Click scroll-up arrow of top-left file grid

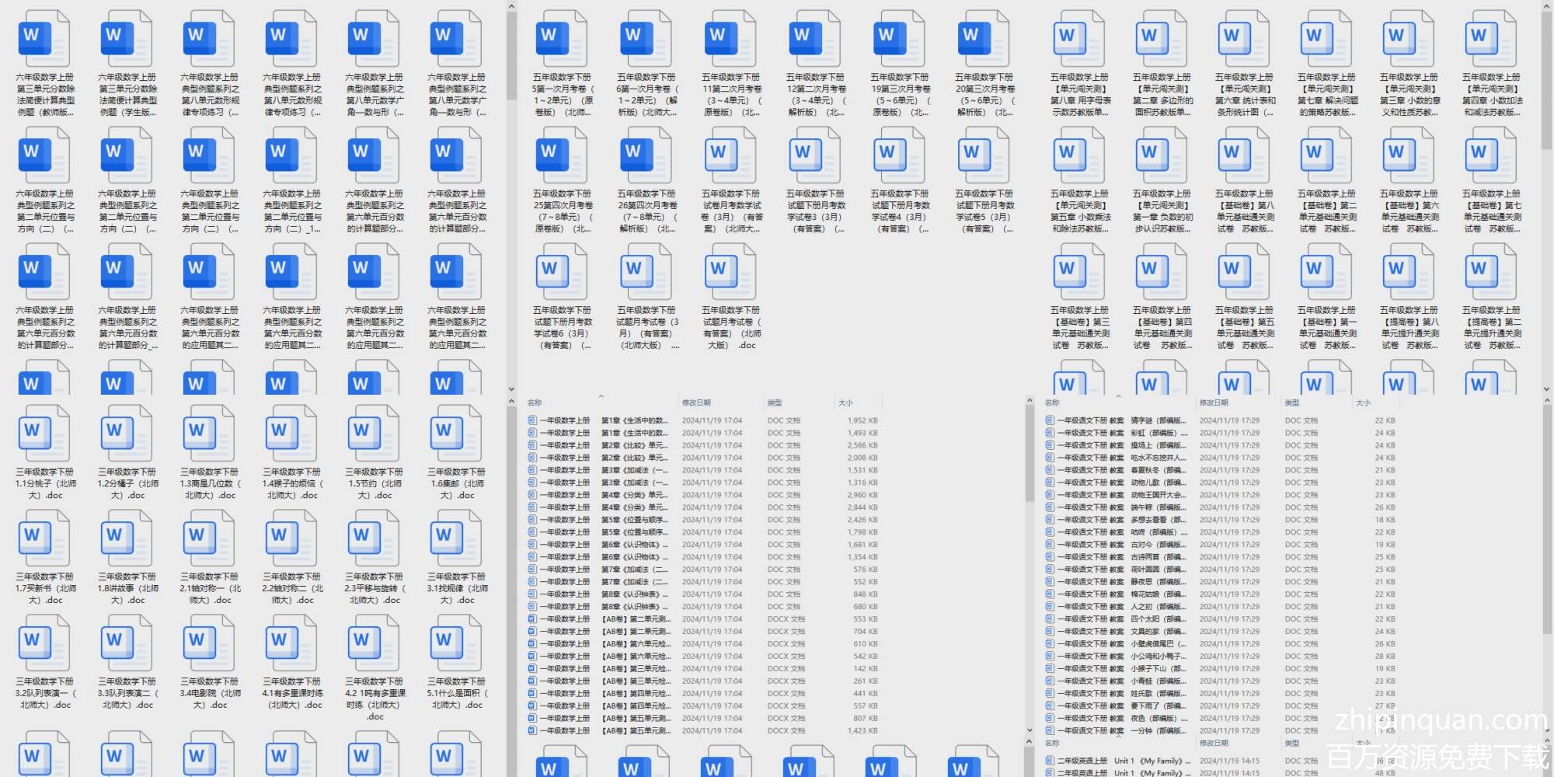pos(511,7)
